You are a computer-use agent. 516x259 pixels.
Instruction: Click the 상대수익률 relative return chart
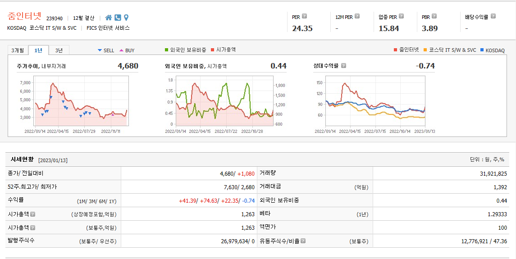375,101
